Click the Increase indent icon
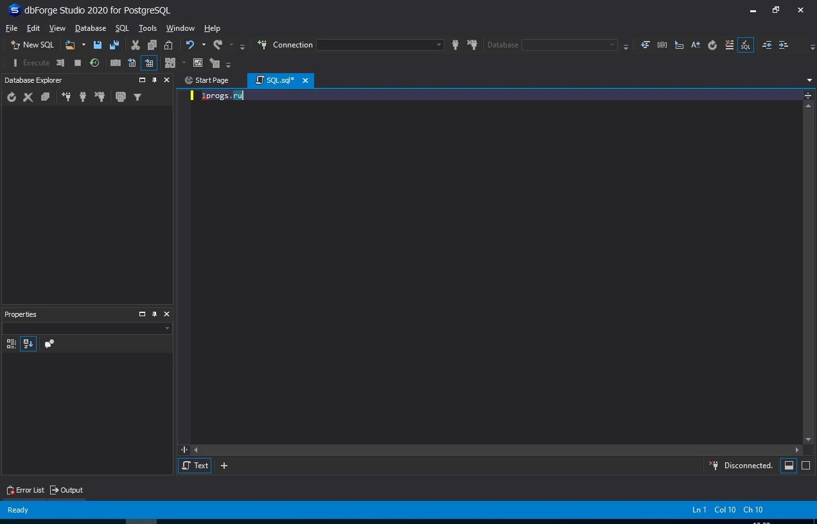Viewport: 817px width, 524px height. [784, 45]
